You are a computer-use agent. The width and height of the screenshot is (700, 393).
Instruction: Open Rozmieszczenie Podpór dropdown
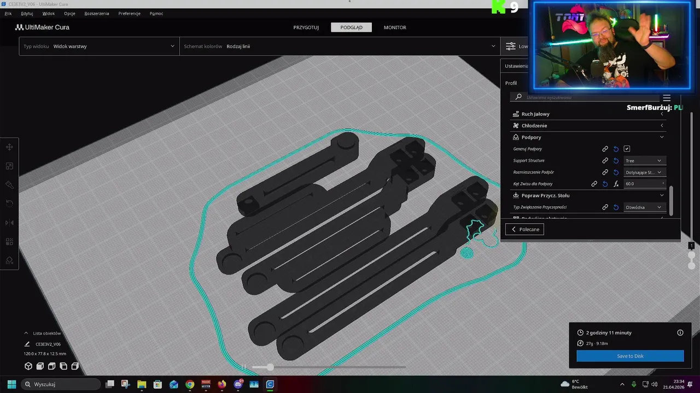point(644,172)
